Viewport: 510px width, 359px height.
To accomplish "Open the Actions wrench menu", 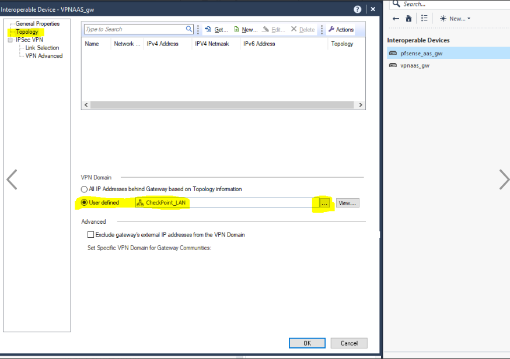I will pos(341,30).
